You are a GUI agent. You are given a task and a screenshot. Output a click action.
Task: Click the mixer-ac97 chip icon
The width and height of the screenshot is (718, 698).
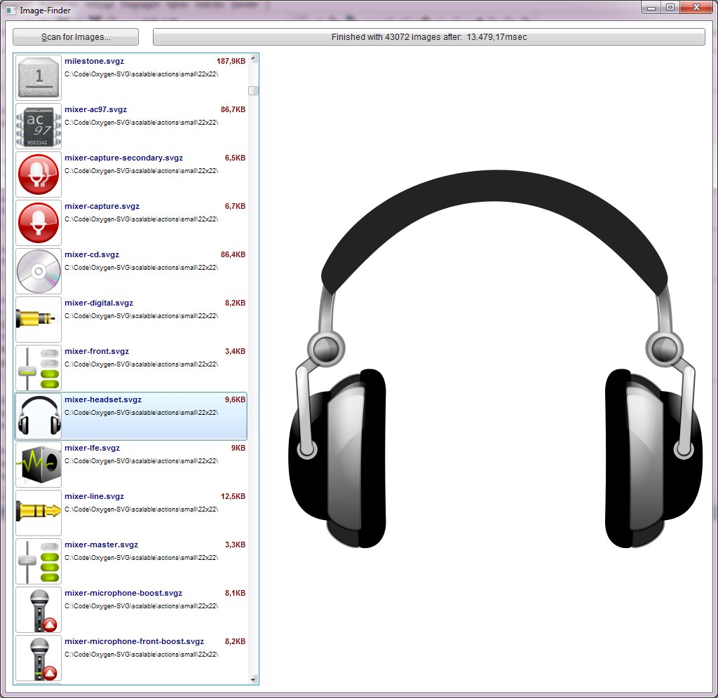coord(38,126)
